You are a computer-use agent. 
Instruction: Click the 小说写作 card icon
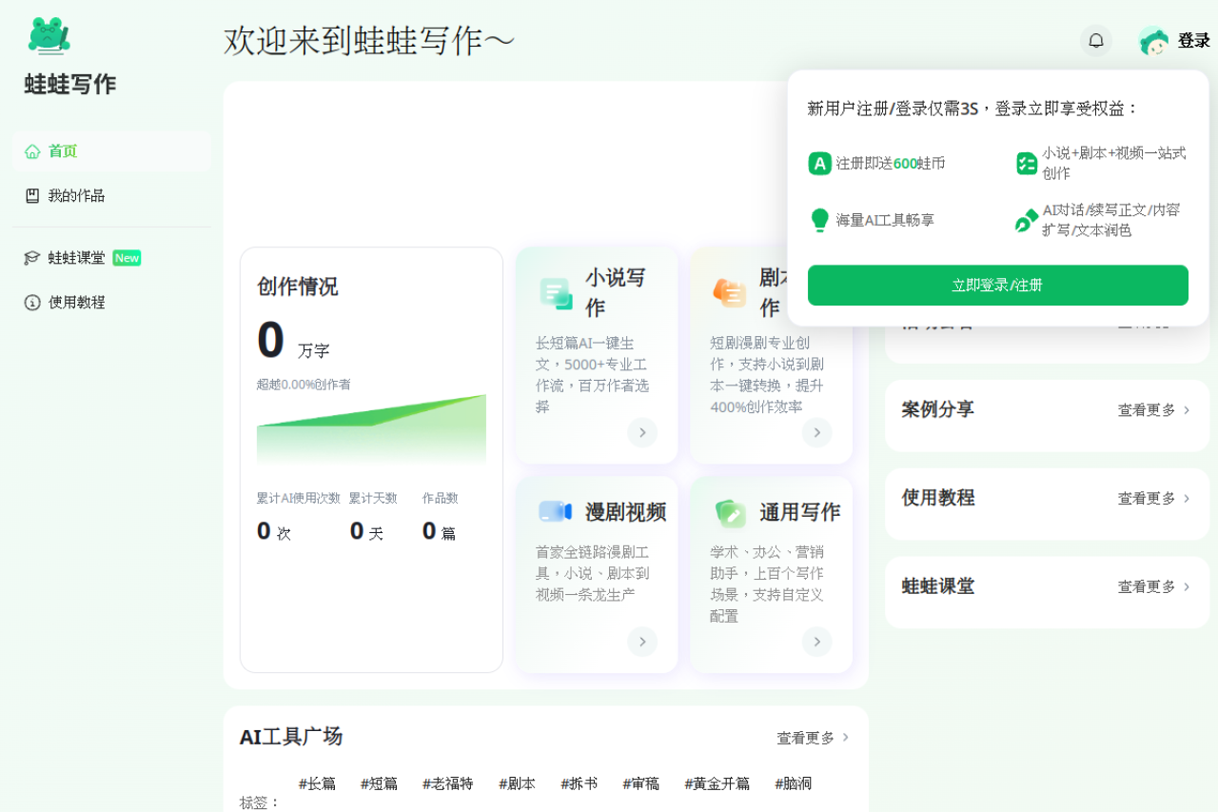(x=556, y=293)
